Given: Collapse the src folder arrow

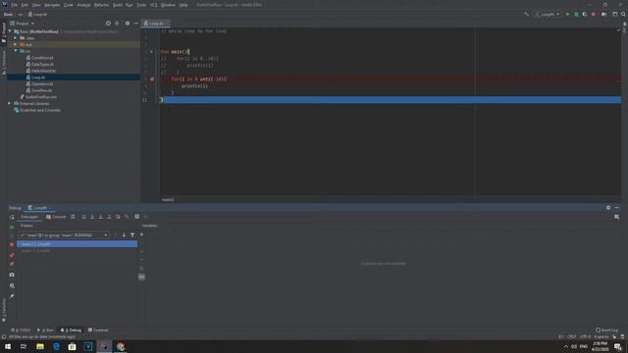Looking at the screenshot, I should tap(16, 51).
